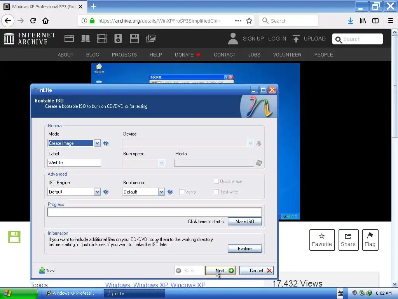Click Cancel button in nLite

coord(257,271)
